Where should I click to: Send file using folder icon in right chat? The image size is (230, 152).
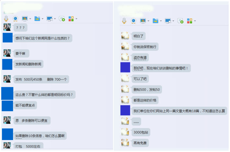155,21
